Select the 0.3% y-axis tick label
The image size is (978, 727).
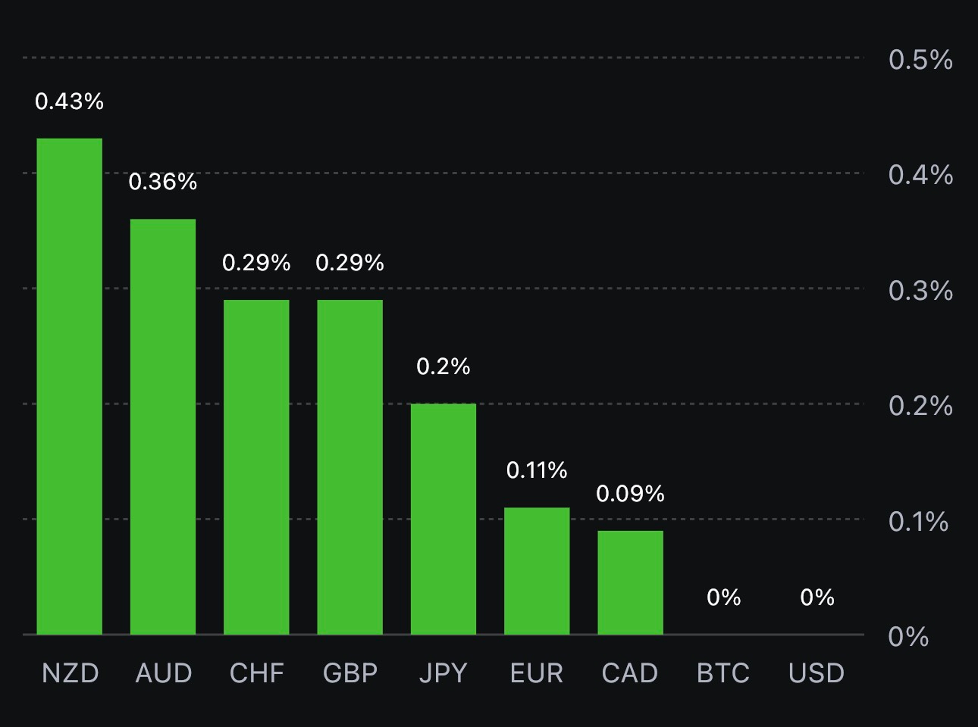(x=920, y=291)
